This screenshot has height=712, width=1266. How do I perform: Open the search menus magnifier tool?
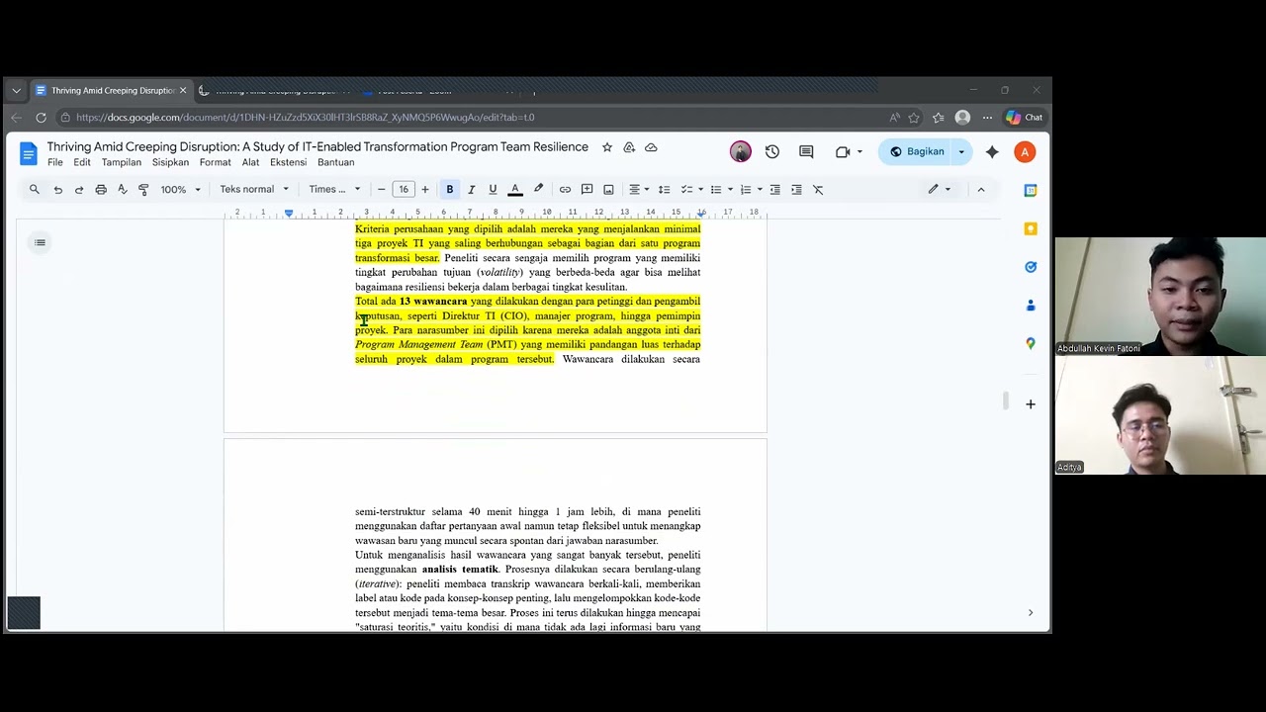[x=35, y=189]
